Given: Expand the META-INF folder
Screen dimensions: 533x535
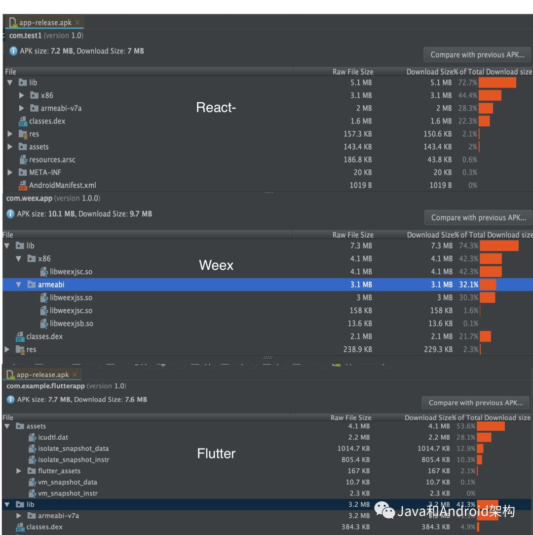Looking at the screenshot, I should 10,172.
